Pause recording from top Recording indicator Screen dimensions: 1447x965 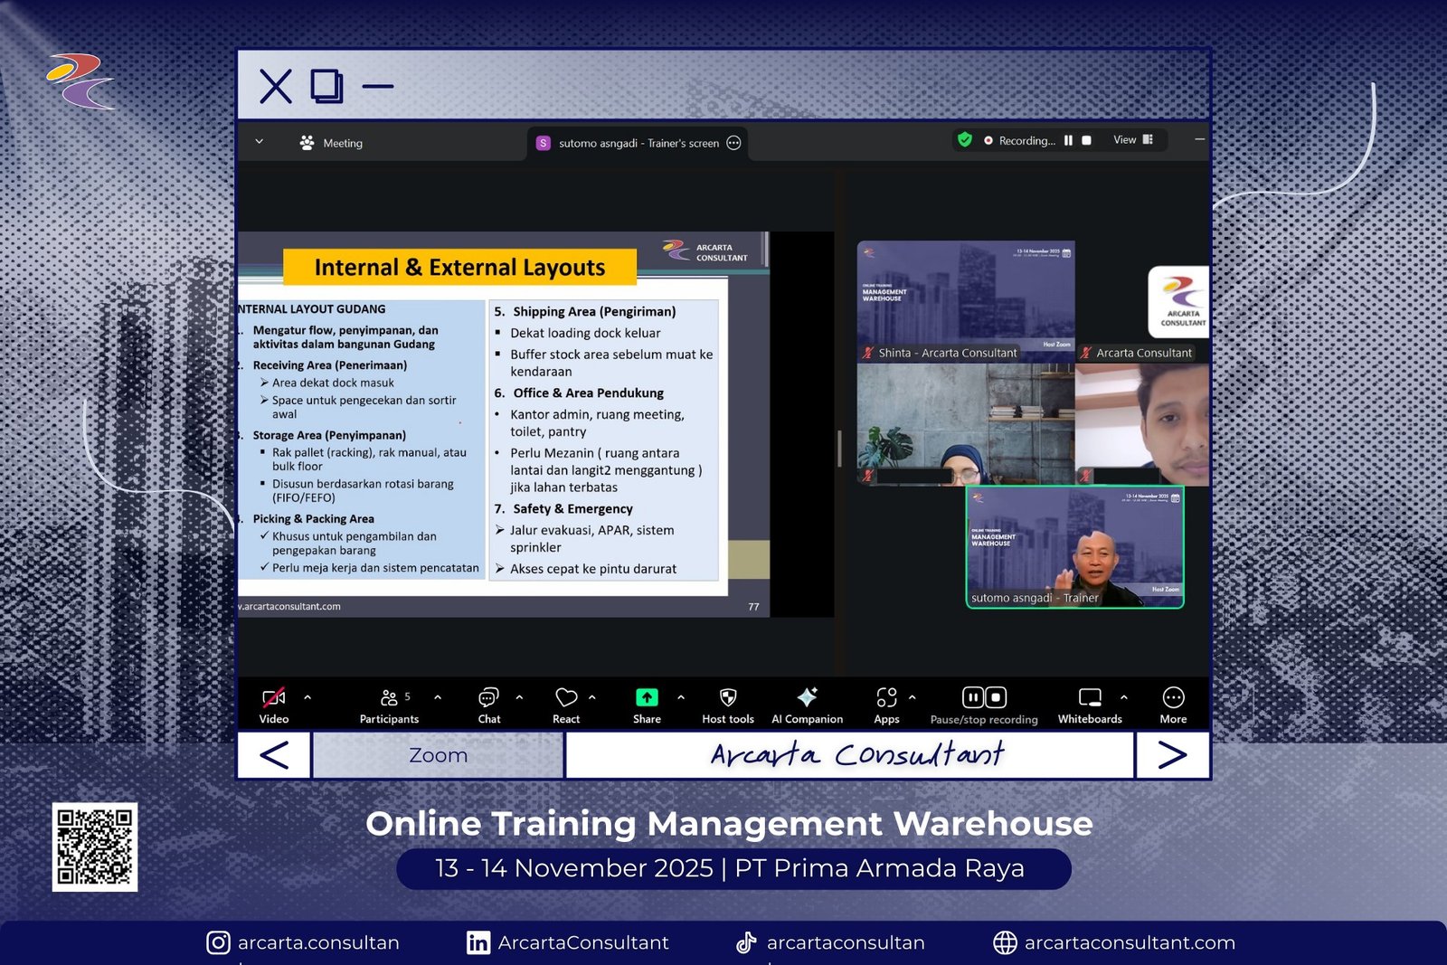(x=1068, y=140)
